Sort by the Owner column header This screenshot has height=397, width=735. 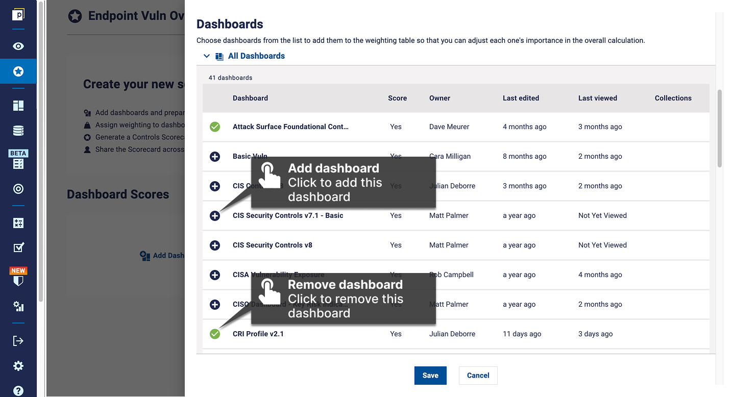click(x=439, y=98)
